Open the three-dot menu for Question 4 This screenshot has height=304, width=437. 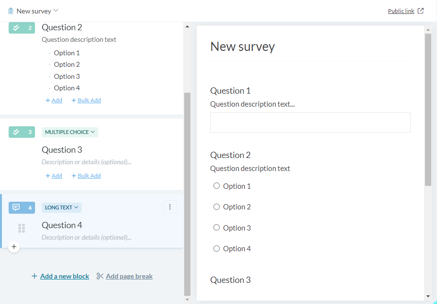[x=170, y=207]
